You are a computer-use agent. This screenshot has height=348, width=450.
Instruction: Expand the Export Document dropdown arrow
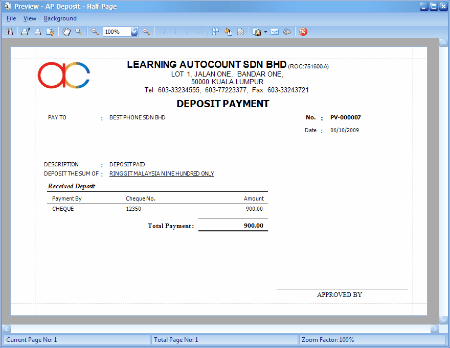(x=265, y=32)
